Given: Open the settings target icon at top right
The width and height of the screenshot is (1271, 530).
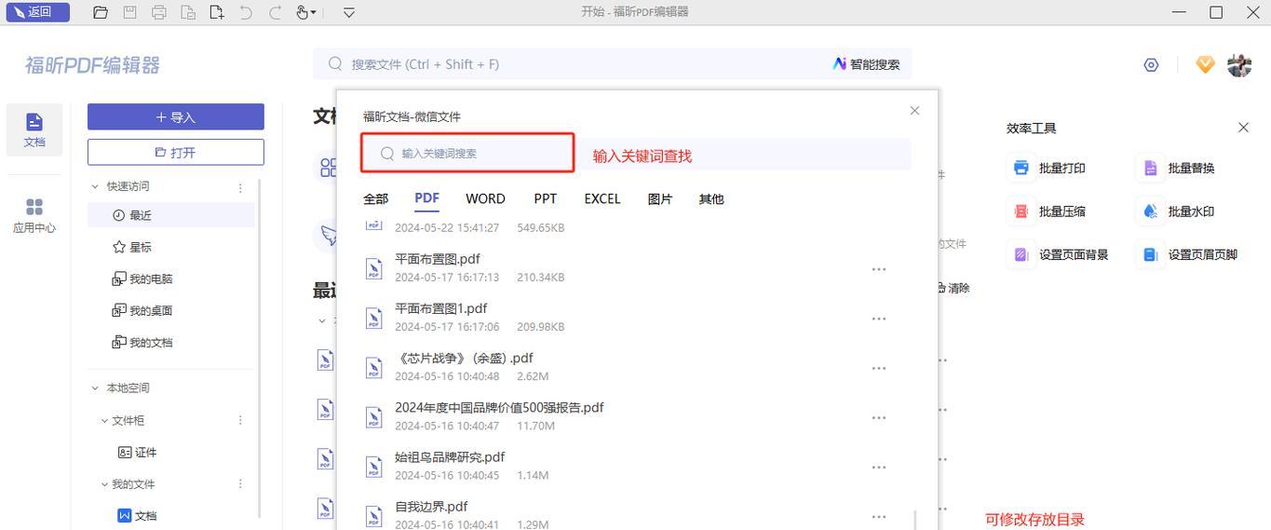Looking at the screenshot, I should pyautogui.click(x=1151, y=65).
